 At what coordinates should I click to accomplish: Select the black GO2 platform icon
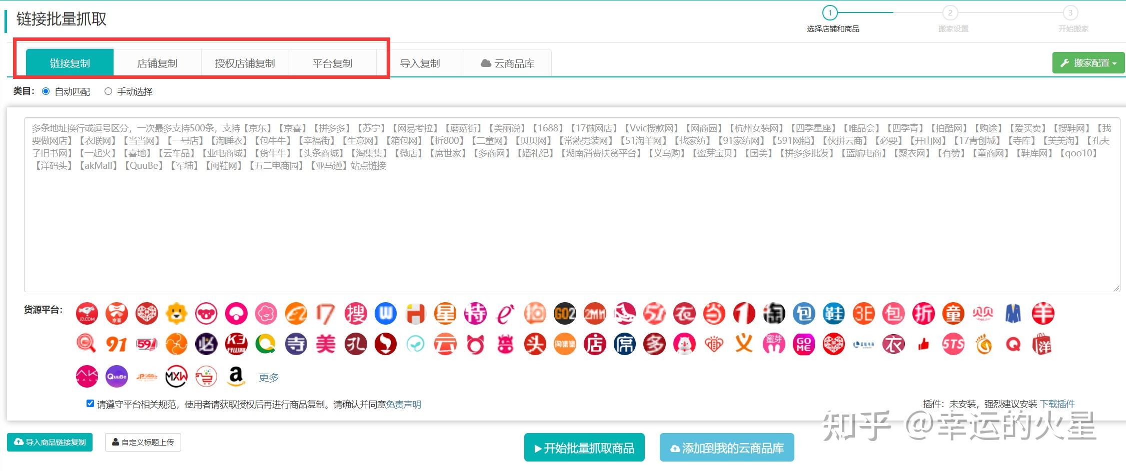point(565,314)
